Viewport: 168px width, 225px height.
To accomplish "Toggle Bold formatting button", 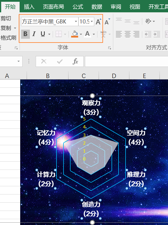I will click(x=25, y=34).
